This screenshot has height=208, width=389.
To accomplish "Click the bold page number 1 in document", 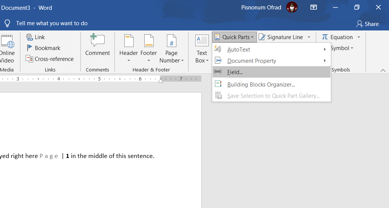I will tap(67, 156).
